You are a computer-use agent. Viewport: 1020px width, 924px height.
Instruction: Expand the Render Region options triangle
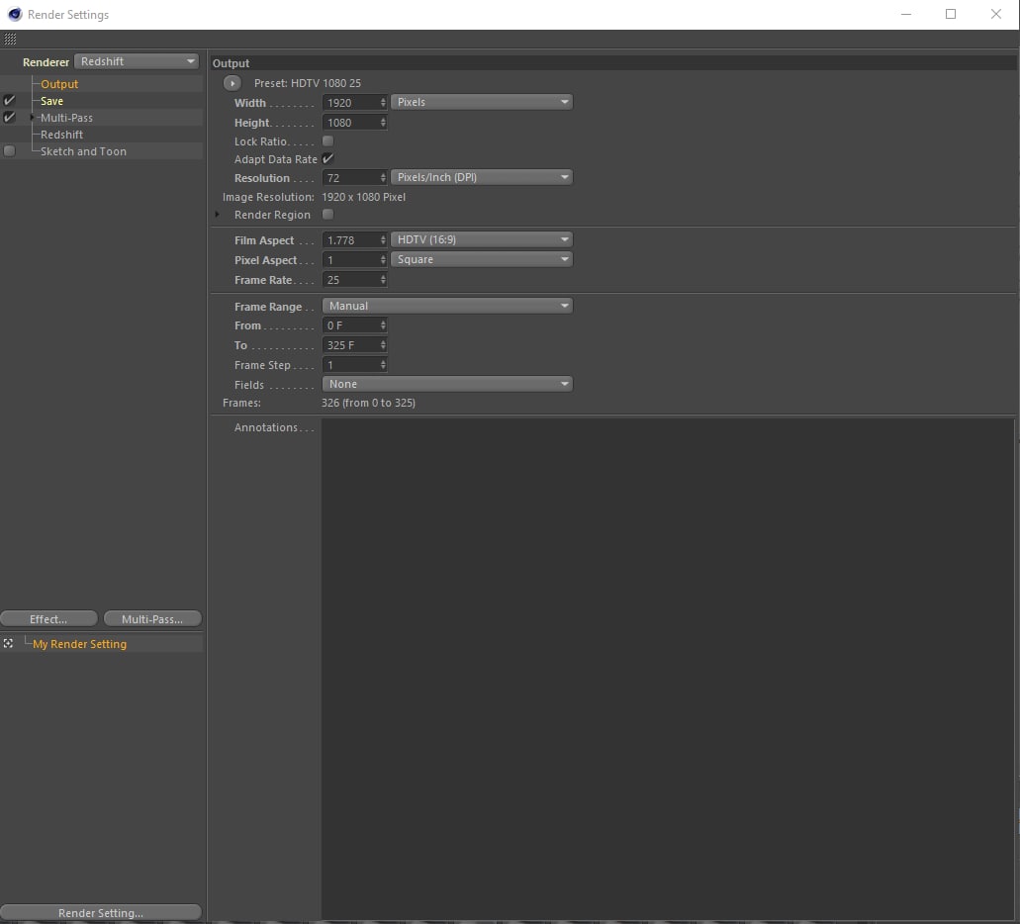coord(218,214)
